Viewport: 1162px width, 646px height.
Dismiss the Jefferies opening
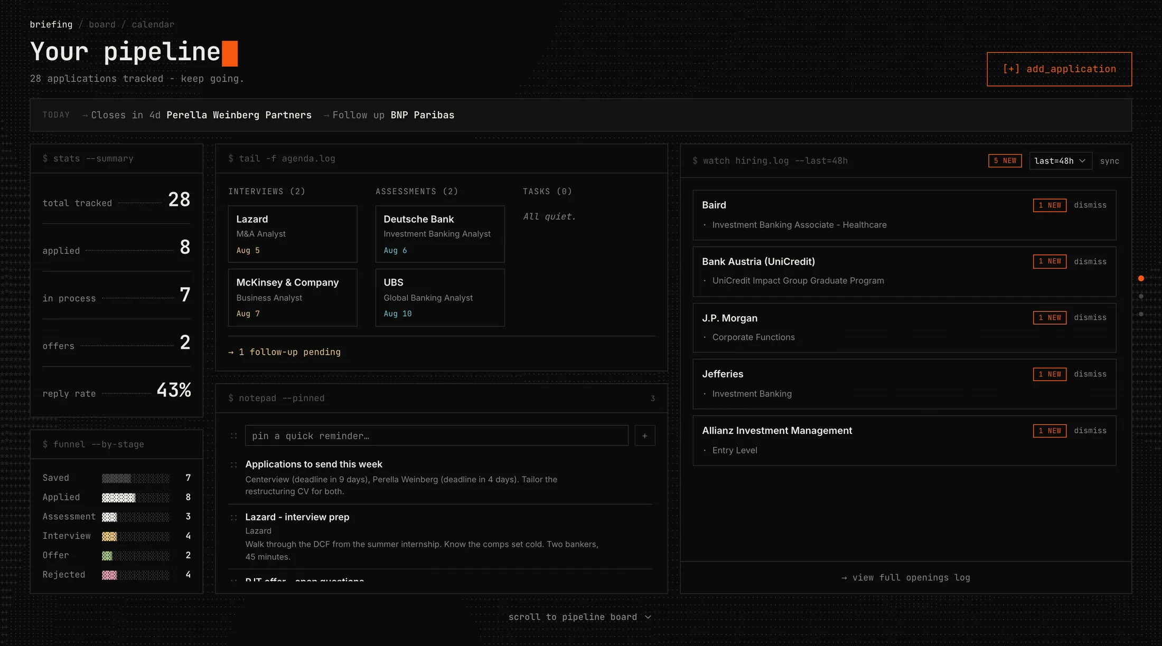1090,374
